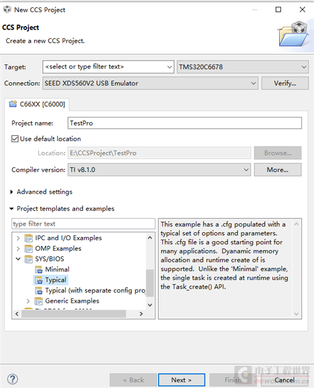Open the Connection emulator dropdown
314x388 pixels.
pyautogui.click(x=150, y=83)
